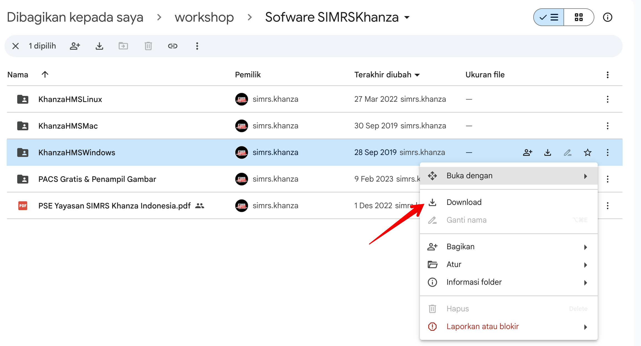Select PSE Yayasan SIMRS Khanza Indonesia.pdf

point(114,206)
